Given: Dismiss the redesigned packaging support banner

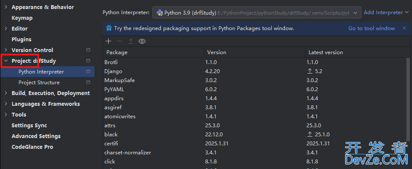Looking at the screenshot, I should pyautogui.click(x=404, y=28).
